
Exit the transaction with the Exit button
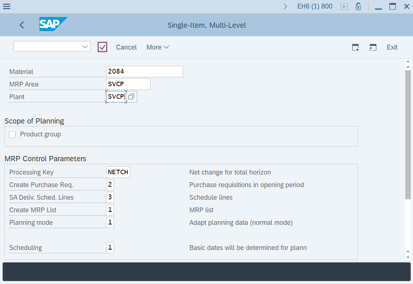click(x=392, y=47)
